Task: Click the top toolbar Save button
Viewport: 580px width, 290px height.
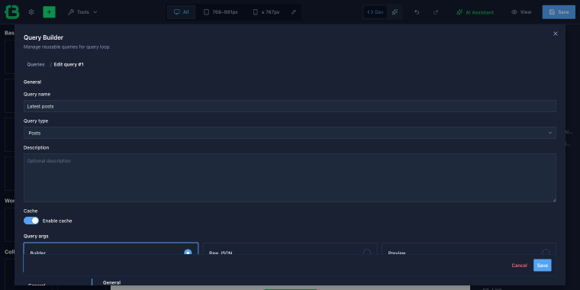Action: pos(559,12)
